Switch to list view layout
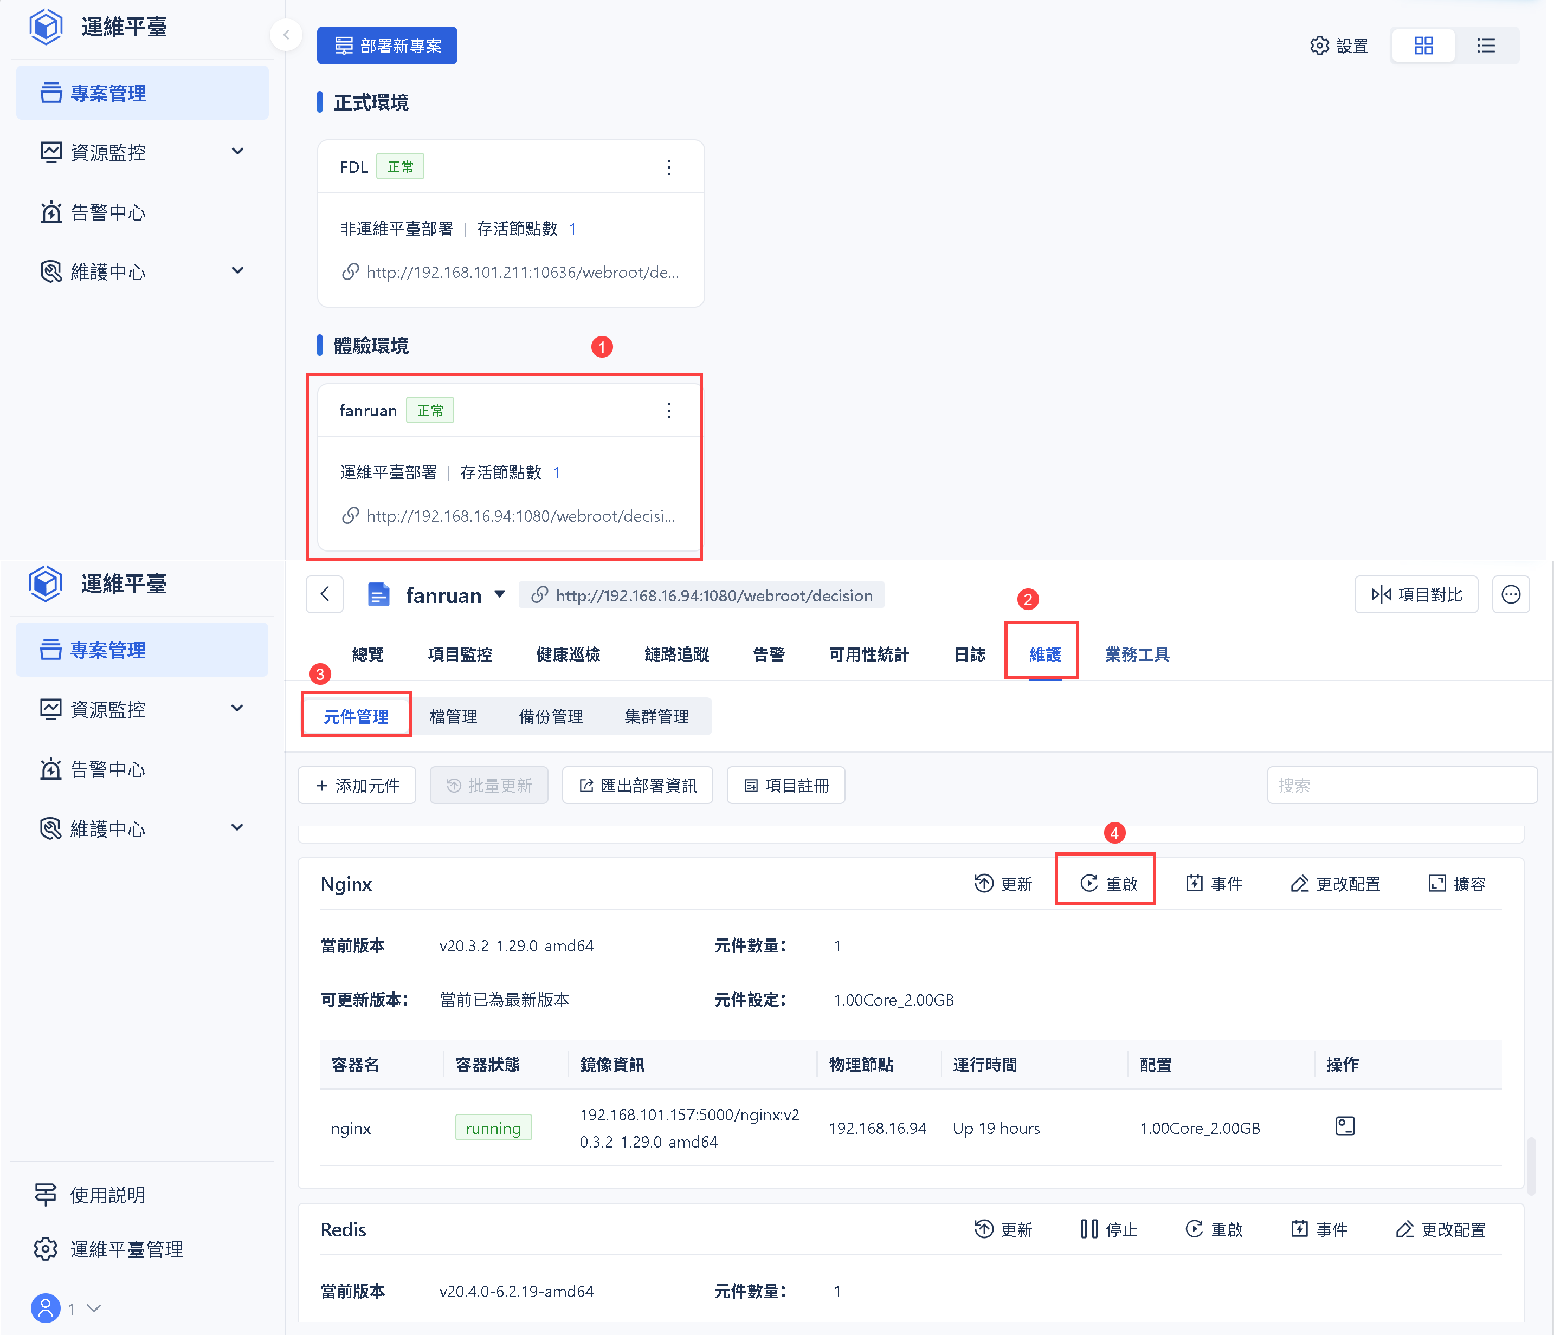Viewport: 1554px width, 1335px height. (1486, 46)
